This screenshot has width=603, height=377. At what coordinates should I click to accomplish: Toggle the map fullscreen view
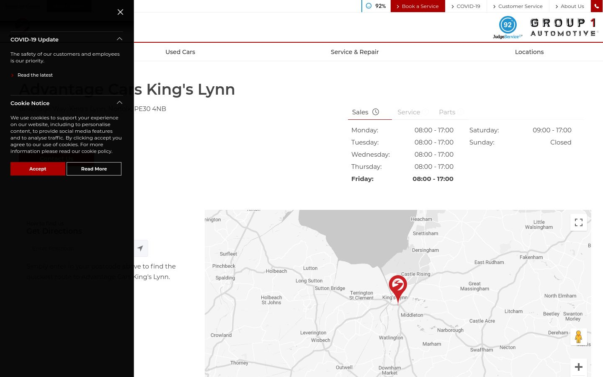coord(579,222)
